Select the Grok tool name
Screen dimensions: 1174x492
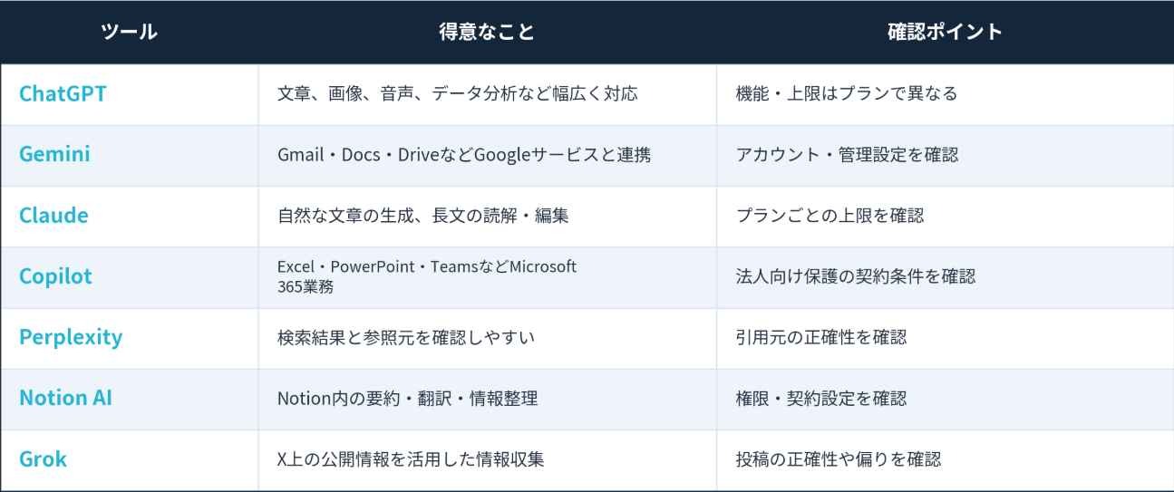tap(43, 459)
